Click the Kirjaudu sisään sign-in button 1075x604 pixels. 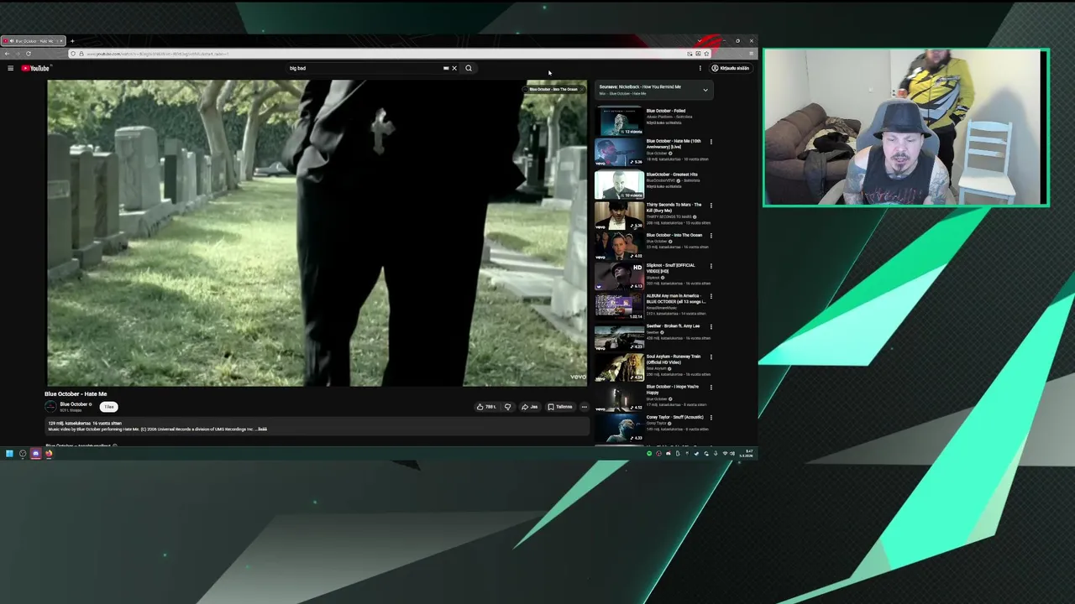coord(730,68)
